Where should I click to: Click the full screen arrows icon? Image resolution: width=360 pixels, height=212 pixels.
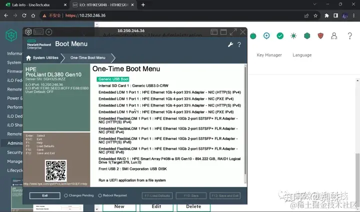pyautogui.click(x=233, y=32)
